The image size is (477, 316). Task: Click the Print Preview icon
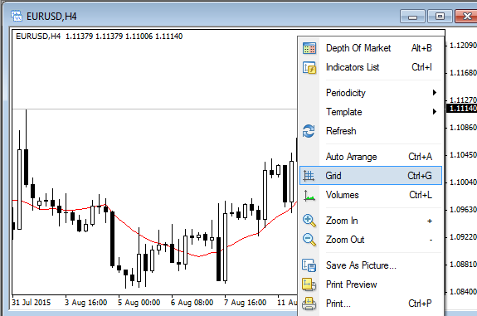[309, 284]
